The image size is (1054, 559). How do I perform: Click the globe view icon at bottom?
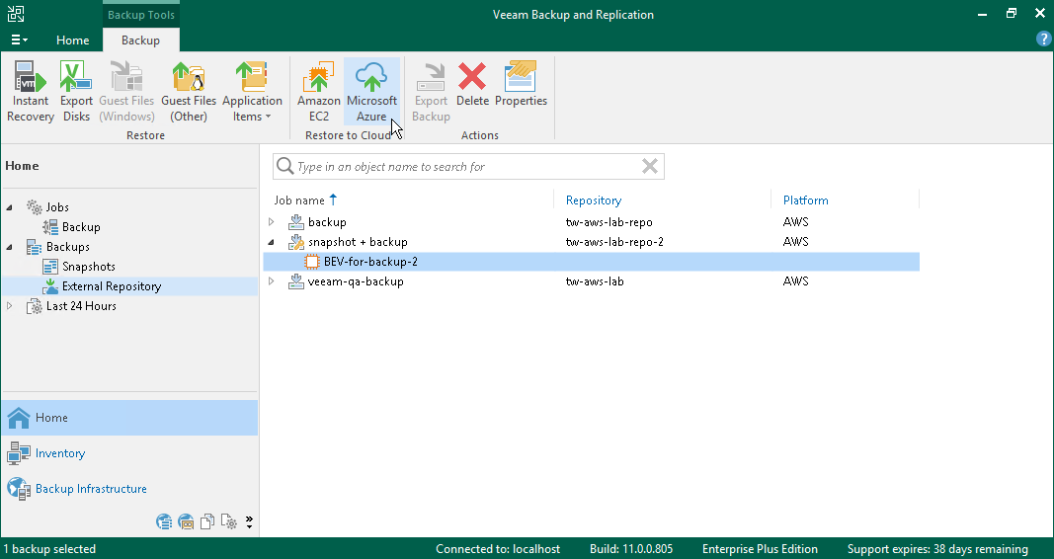tap(163, 521)
